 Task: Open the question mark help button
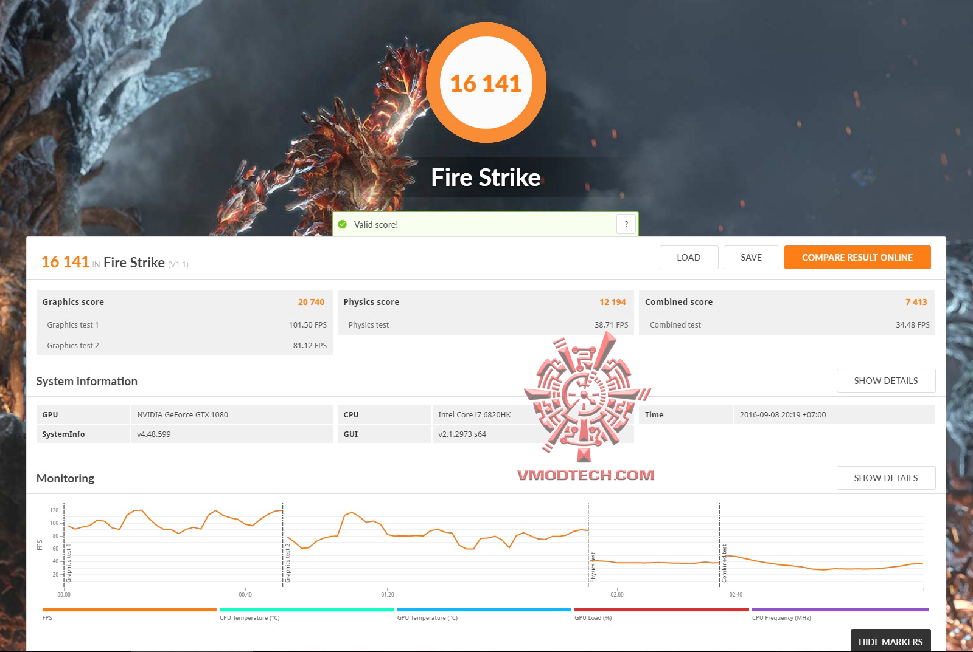point(626,224)
